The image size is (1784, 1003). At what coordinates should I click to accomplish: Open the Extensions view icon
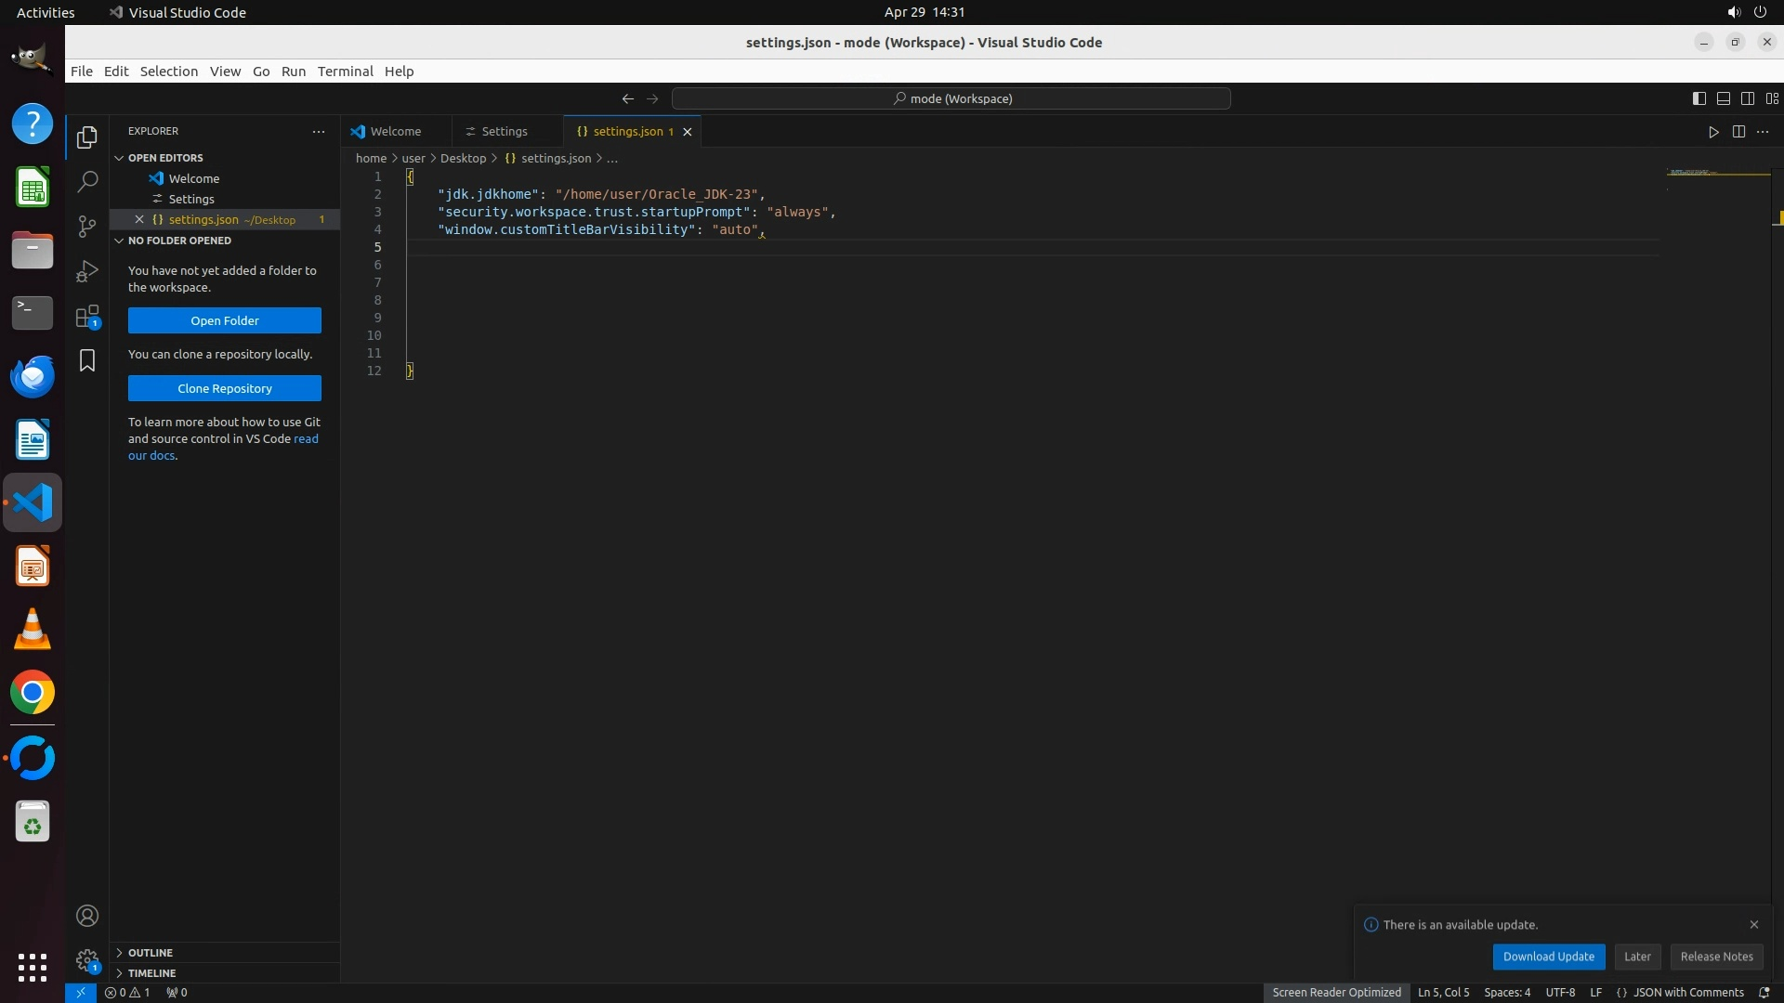(x=87, y=317)
